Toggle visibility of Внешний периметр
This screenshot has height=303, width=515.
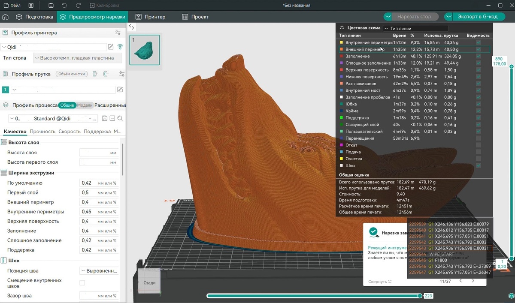tap(478, 50)
